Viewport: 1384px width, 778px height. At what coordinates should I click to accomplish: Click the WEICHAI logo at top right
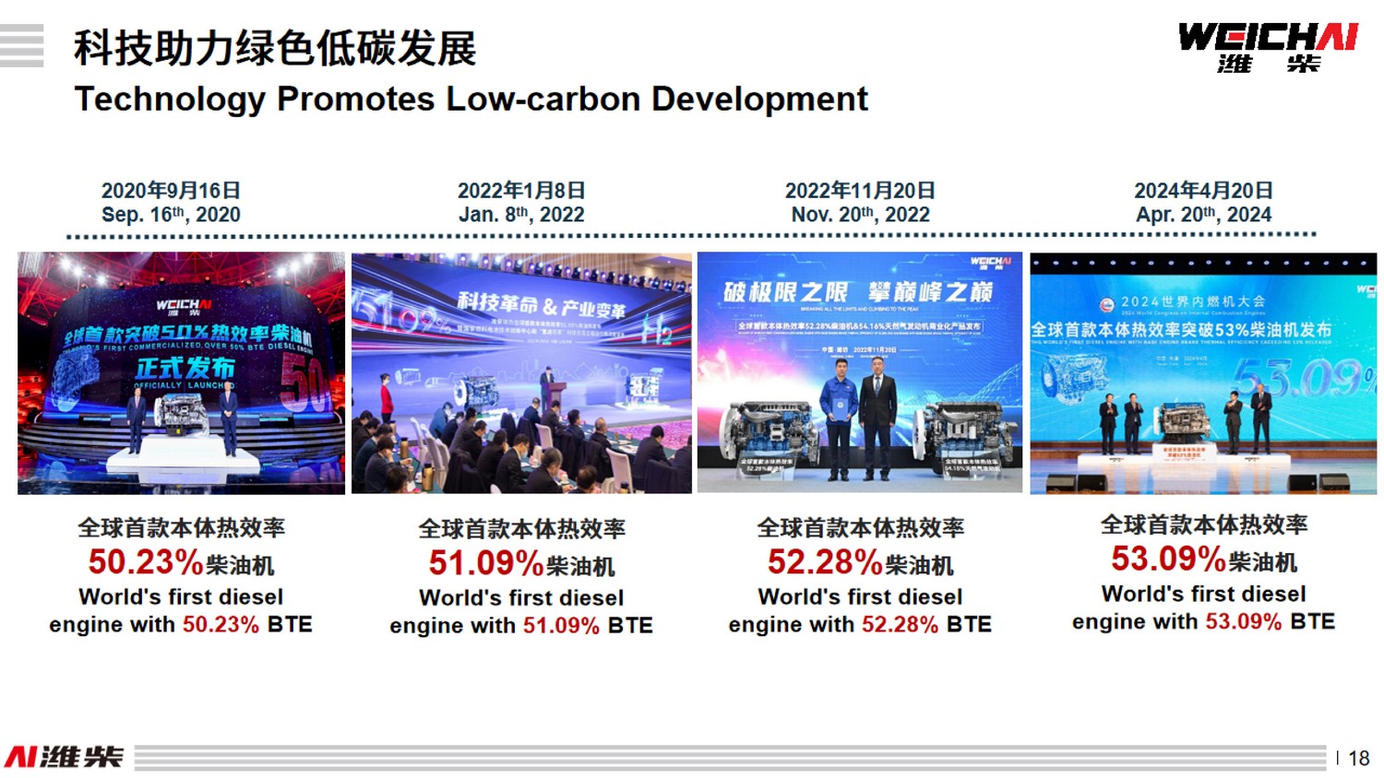pyautogui.click(x=1268, y=48)
